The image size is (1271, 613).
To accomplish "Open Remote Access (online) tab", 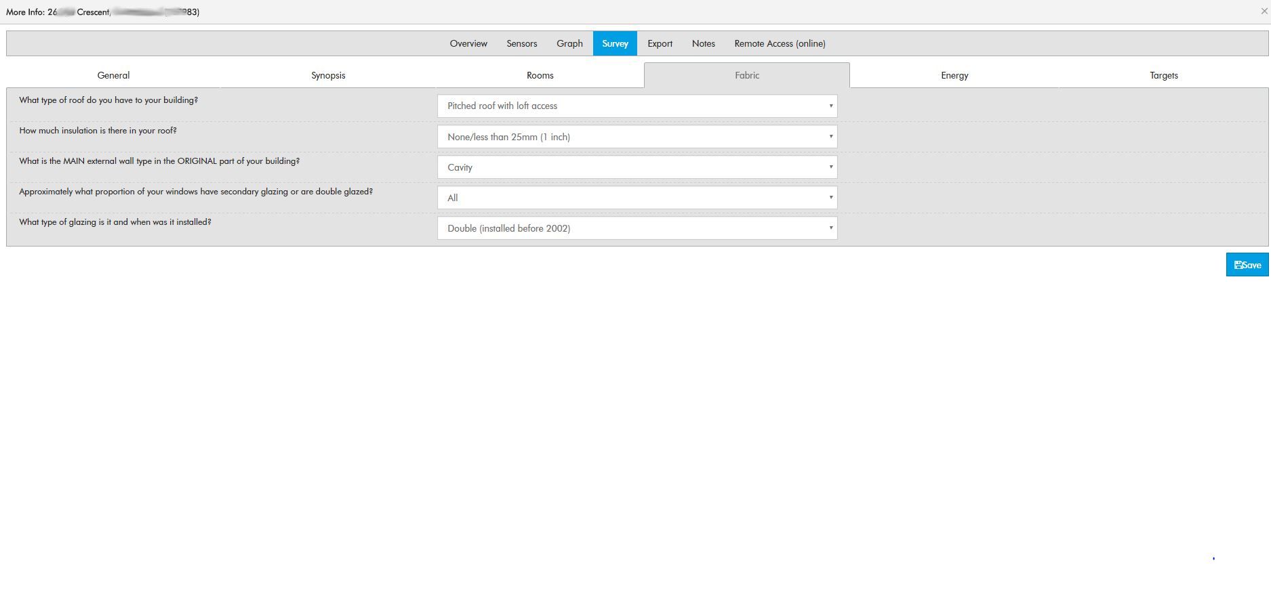I will tap(780, 43).
